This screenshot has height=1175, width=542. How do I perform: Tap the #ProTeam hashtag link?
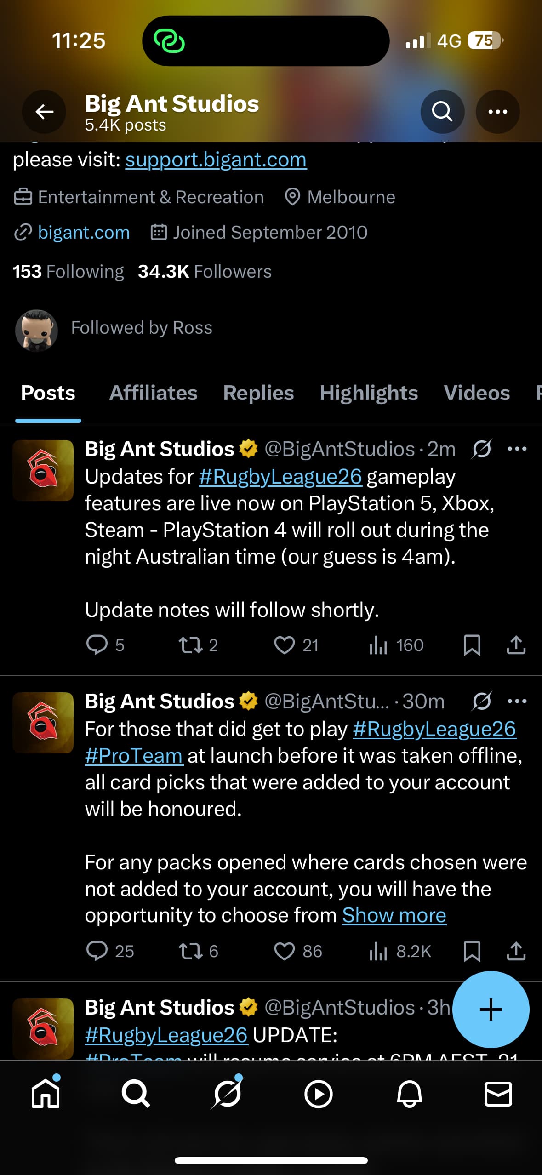[134, 755]
